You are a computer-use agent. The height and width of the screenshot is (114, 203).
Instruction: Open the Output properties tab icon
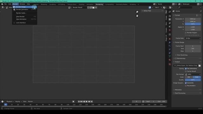[x=170, y=20]
